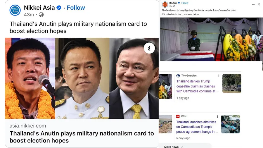263x148 pixels.
Task: Open the asia.nikkei.com article headline link
Action: coord(82,137)
